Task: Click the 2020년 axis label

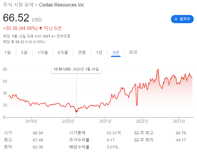Action: (x=68, y=121)
